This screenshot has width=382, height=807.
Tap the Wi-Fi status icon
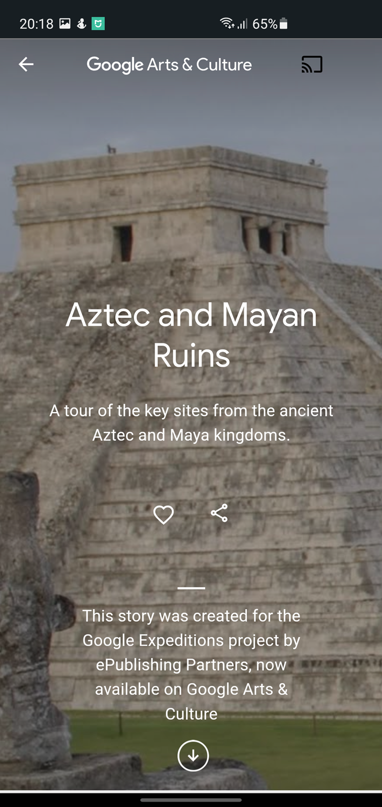pyautogui.click(x=227, y=23)
